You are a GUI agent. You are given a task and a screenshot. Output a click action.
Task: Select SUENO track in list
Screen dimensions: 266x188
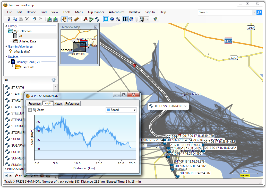[x=16, y=139]
